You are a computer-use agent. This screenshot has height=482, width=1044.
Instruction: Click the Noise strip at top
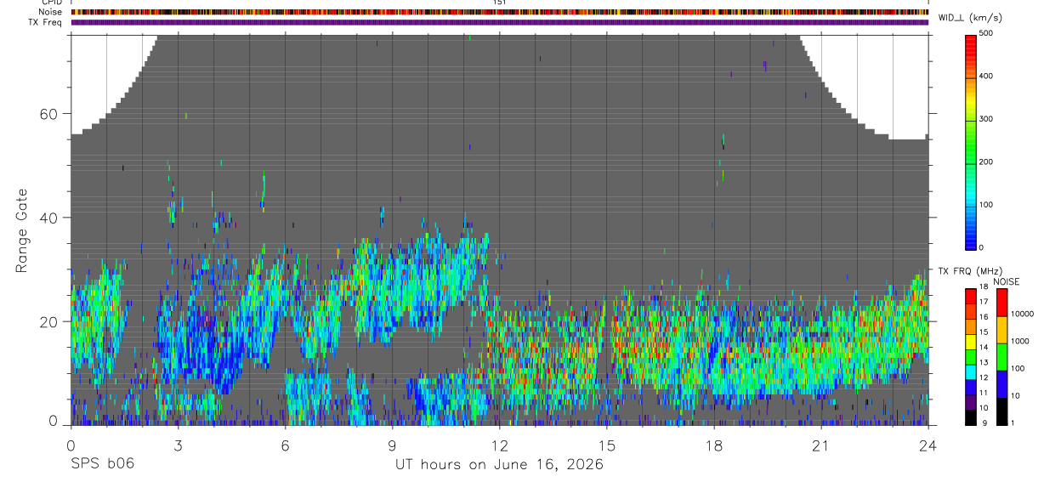coord(500,12)
